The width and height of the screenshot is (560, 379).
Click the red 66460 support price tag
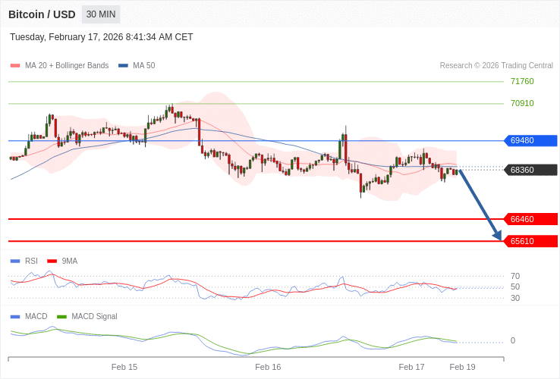coord(530,219)
